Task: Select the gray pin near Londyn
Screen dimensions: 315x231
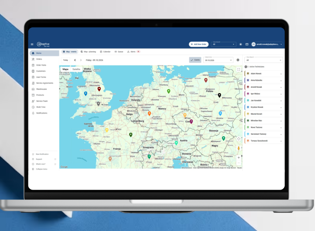Action: tap(98, 104)
